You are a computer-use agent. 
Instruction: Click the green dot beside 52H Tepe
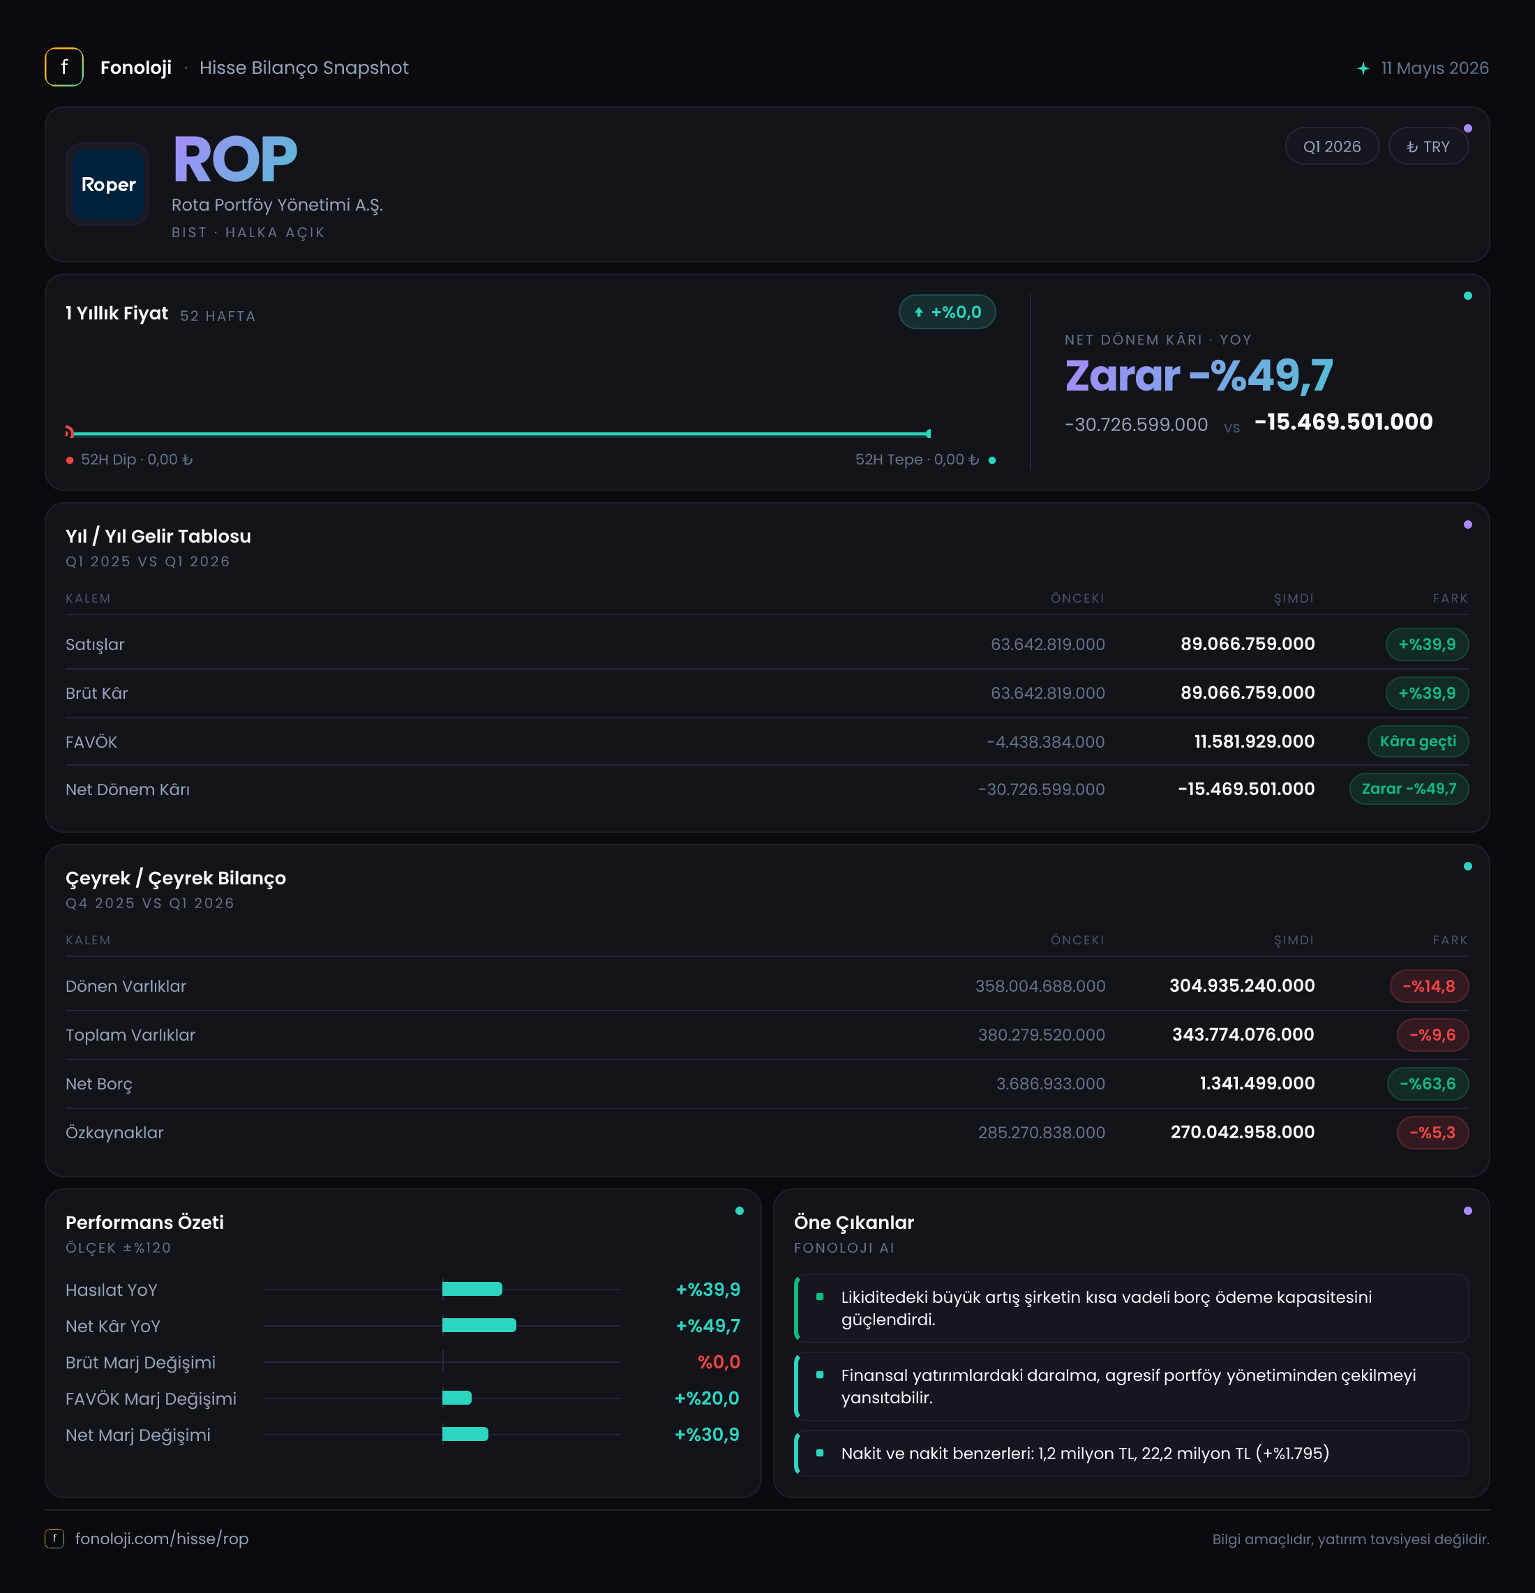click(x=992, y=460)
